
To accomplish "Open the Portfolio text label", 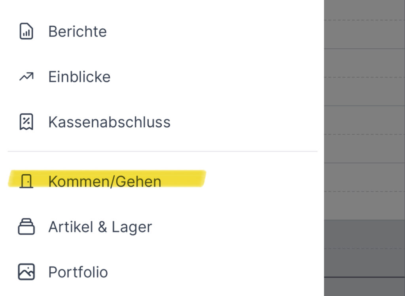I will (78, 272).
